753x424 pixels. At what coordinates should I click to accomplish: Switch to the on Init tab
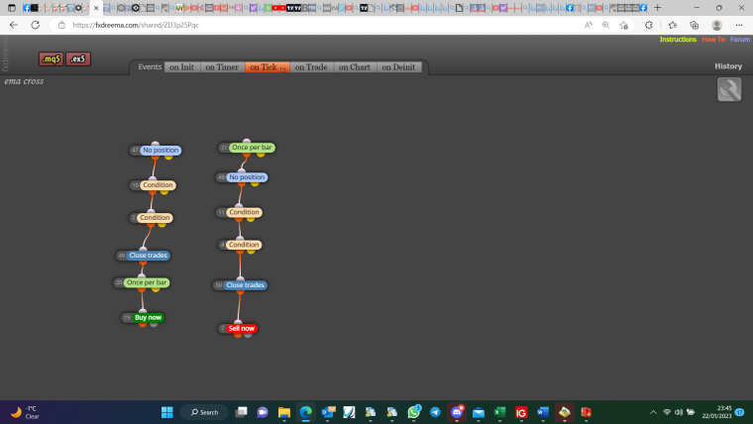[x=181, y=67]
